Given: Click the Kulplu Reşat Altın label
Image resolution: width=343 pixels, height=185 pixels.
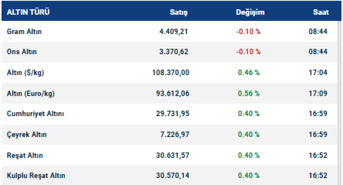Looking at the screenshot, I should (36, 176).
